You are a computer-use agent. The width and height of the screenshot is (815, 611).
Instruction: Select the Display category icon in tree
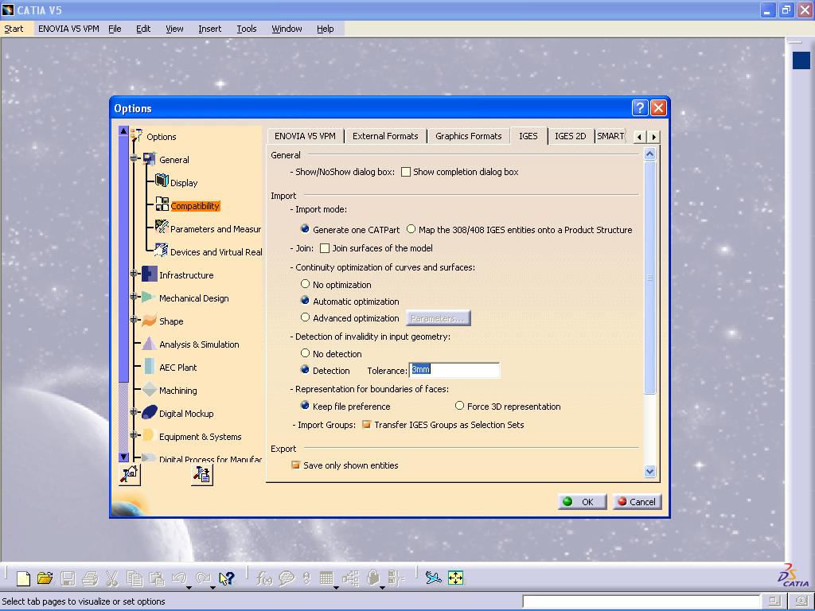(162, 181)
